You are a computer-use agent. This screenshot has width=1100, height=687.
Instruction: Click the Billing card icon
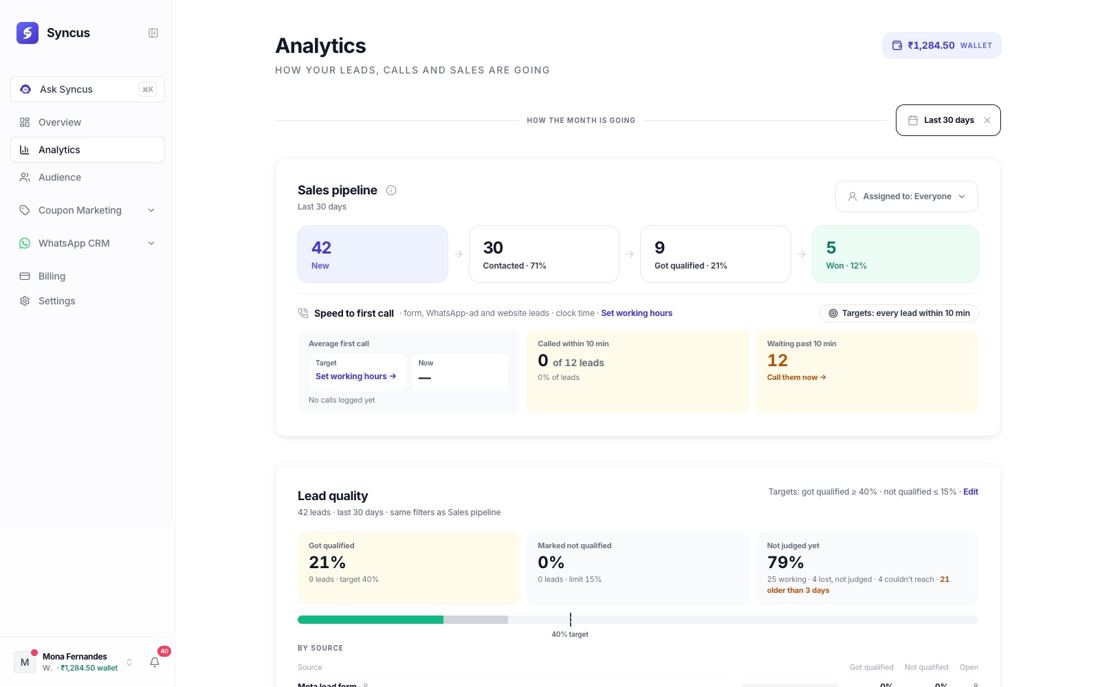(x=25, y=276)
